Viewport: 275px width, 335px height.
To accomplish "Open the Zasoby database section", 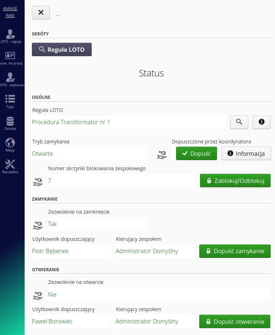I will tap(10, 123).
